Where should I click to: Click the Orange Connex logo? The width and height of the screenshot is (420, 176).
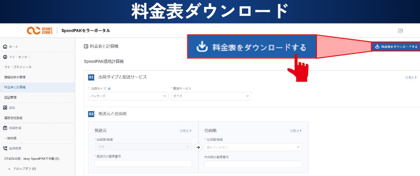40,31
